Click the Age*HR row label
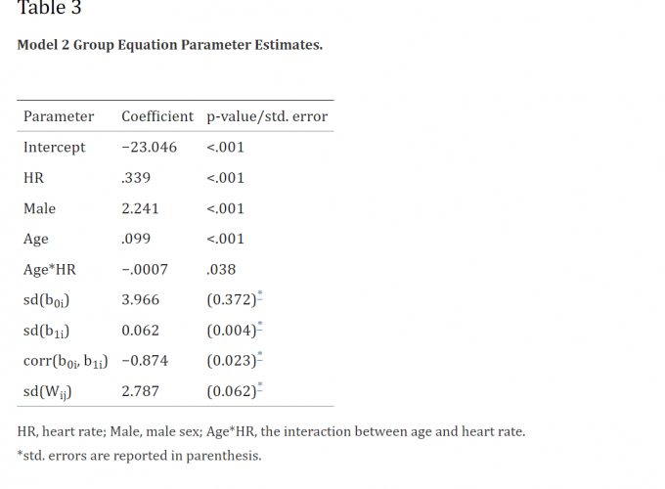This screenshot has width=665, height=489. point(50,269)
